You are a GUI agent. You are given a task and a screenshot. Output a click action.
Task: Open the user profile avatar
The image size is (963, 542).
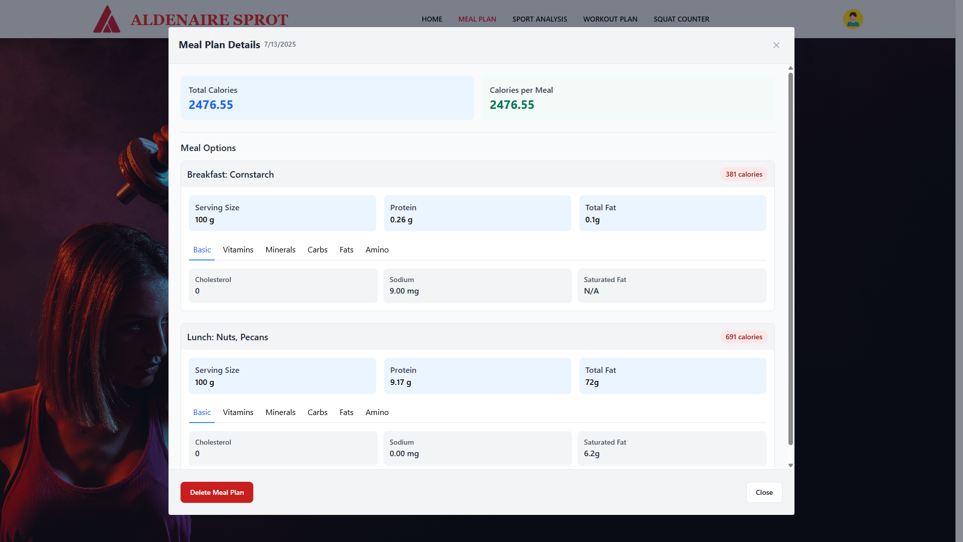853,19
